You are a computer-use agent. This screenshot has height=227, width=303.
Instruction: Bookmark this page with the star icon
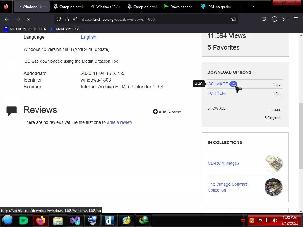234,19
